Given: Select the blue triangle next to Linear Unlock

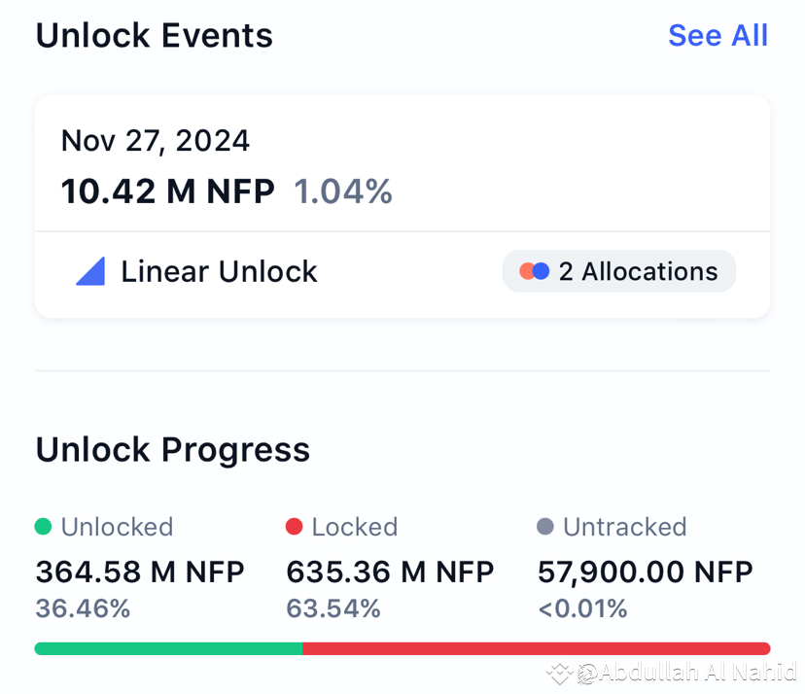Looking at the screenshot, I should (90, 271).
